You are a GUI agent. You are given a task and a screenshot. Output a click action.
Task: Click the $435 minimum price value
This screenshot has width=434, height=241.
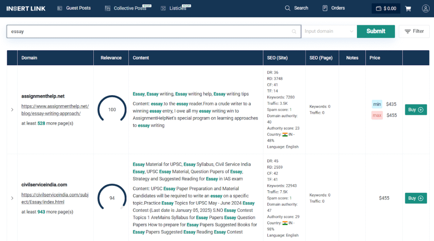[x=391, y=104]
